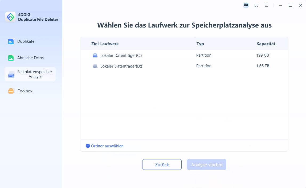
Task: Open Ähnliche Fotos via its photo icon
Action: point(11,58)
